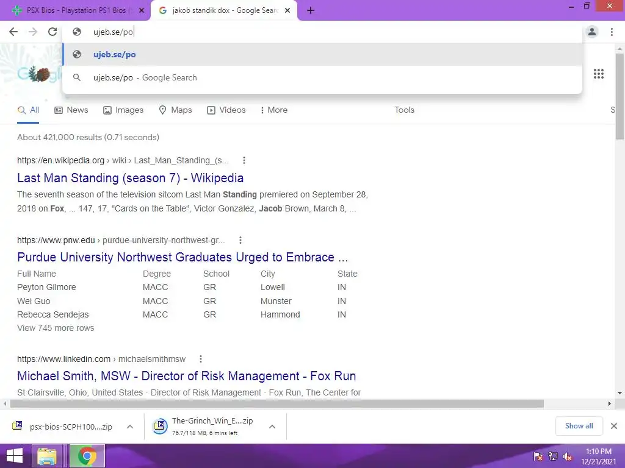Click the scrollbar down arrow

point(620,393)
